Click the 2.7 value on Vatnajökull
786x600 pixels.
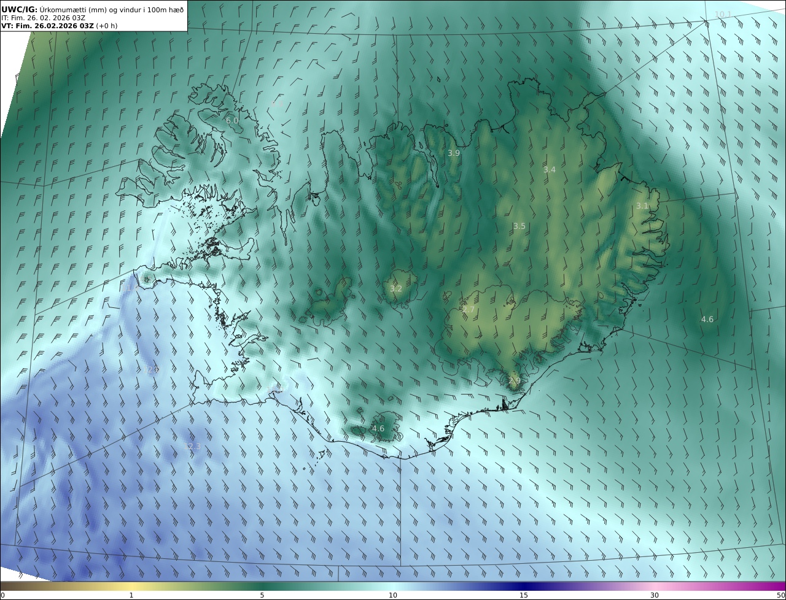[469, 310]
